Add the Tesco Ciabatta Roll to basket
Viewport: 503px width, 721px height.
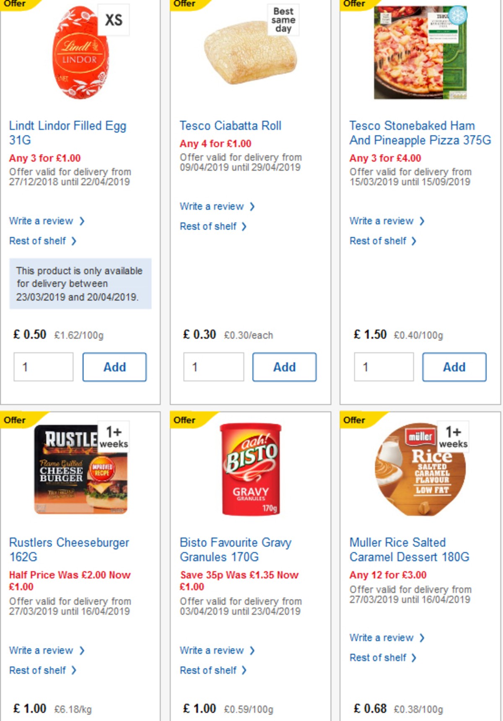[x=285, y=367]
